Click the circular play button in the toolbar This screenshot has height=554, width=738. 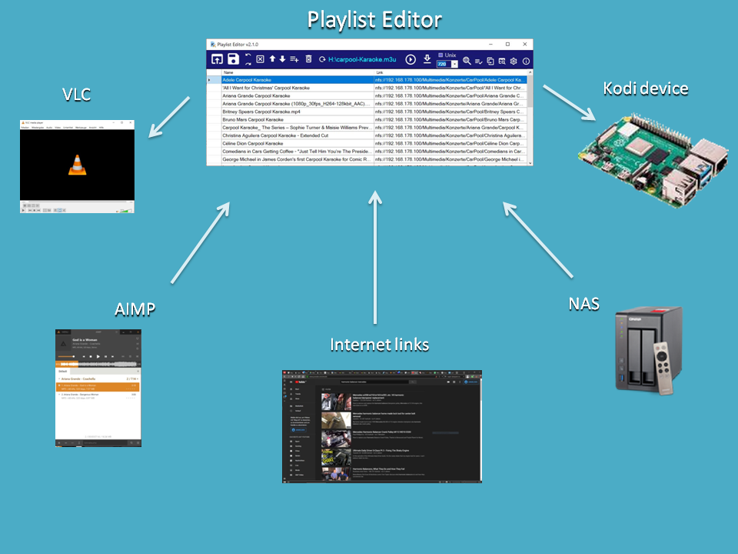pos(411,60)
